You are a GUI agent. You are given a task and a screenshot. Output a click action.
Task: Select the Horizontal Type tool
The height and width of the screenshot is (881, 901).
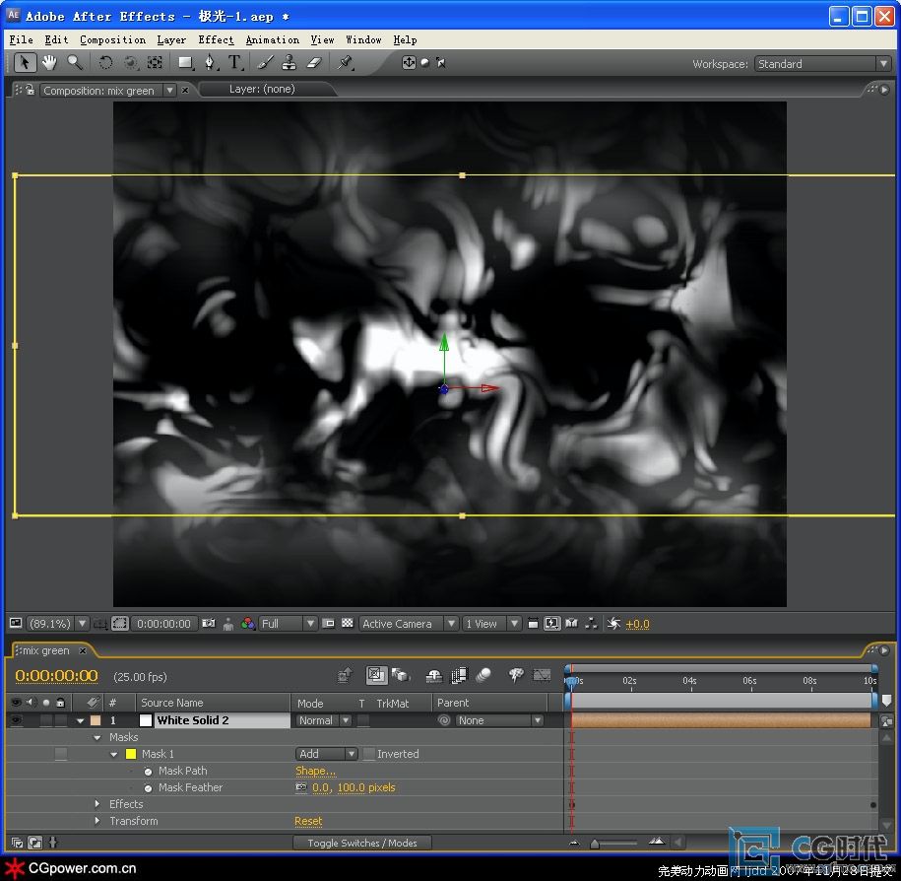pyautogui.click(x=235, y=62)
